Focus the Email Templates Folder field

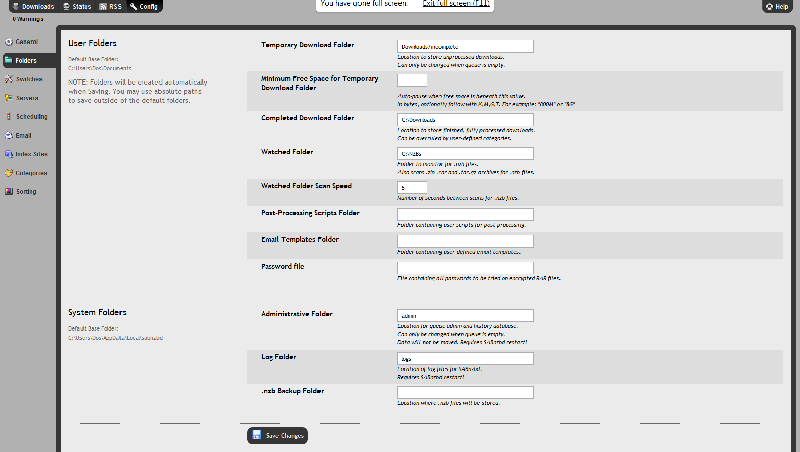pos(465,241)
